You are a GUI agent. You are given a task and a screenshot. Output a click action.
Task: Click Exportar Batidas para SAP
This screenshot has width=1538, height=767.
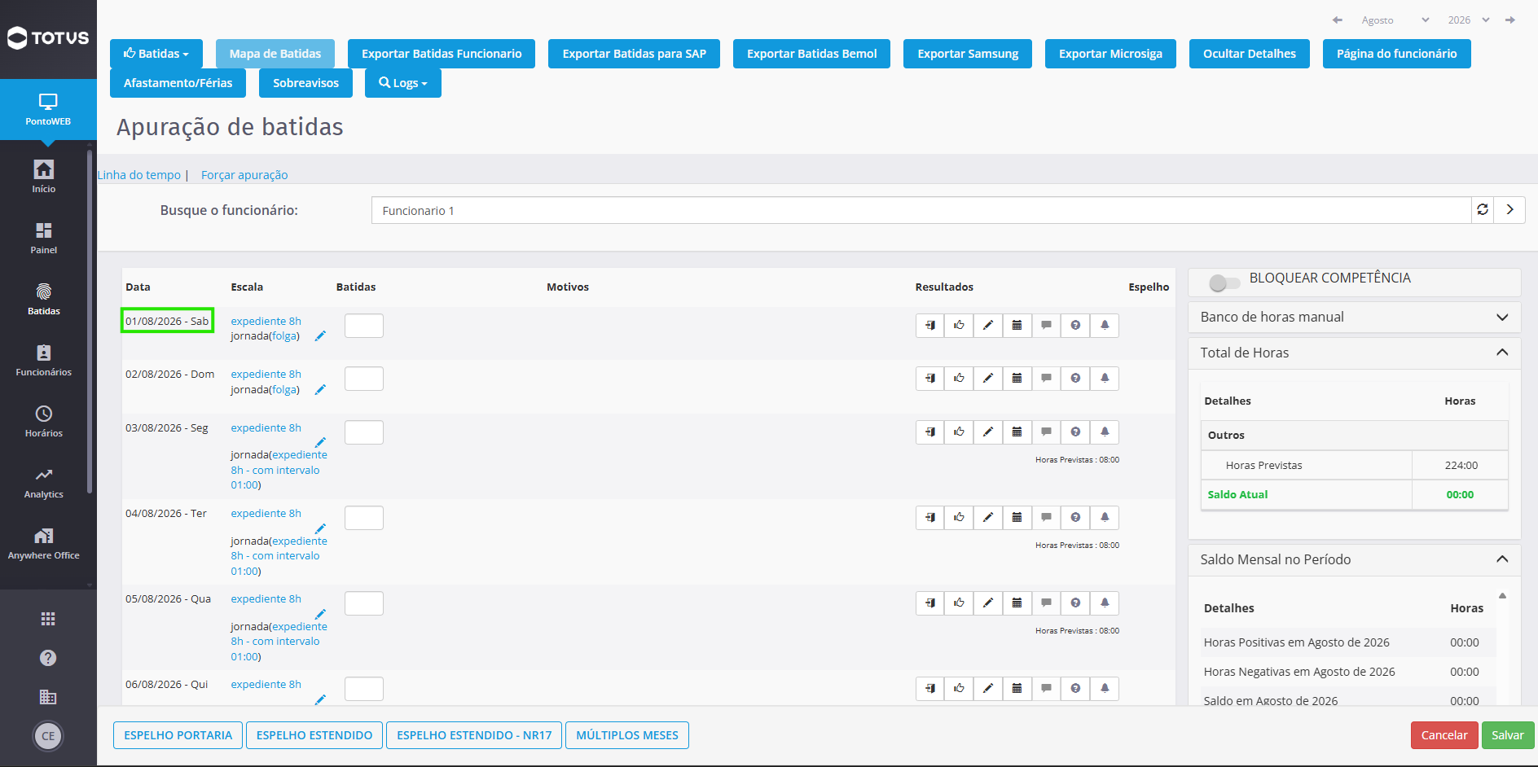click(634, 54)
